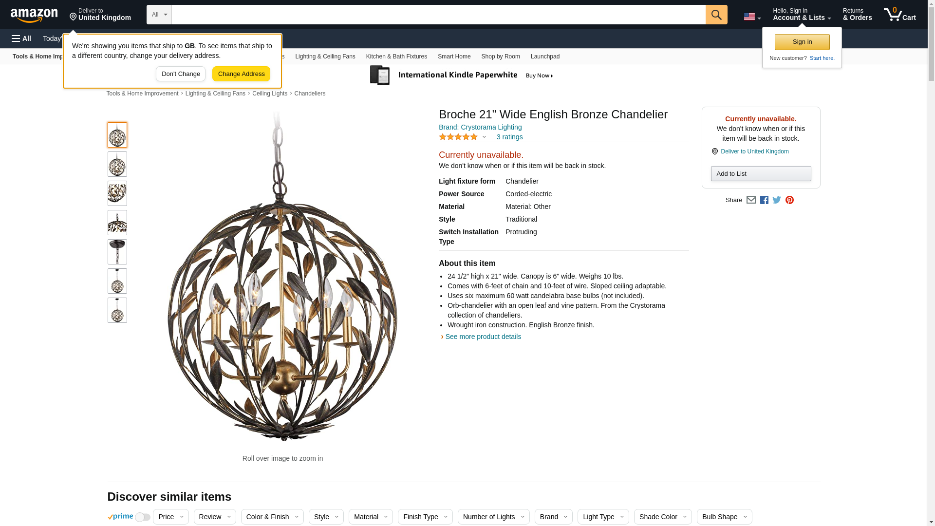Click into the Amazon search field
Viewport: 935px width, 526px height.
click(438, 15)
